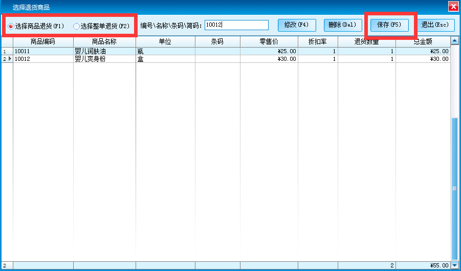Viewport: 461px width, 271px height.
Task: Click the 总金额 column header
Action: click(x=423, y=41)
